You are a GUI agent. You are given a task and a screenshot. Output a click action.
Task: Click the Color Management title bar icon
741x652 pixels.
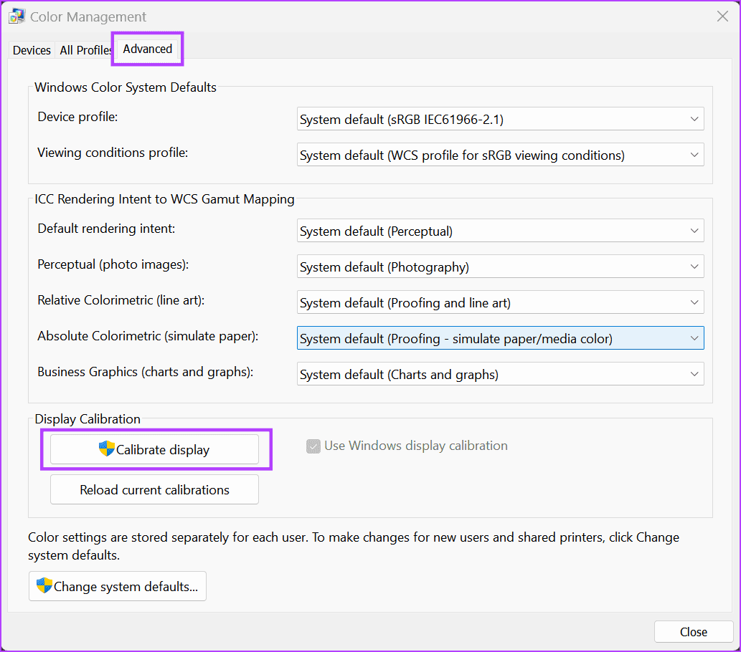17,16
